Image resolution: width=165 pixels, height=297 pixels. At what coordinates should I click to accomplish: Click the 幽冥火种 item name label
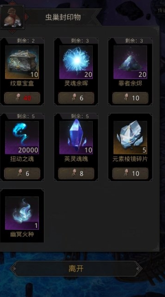point(22,234)
